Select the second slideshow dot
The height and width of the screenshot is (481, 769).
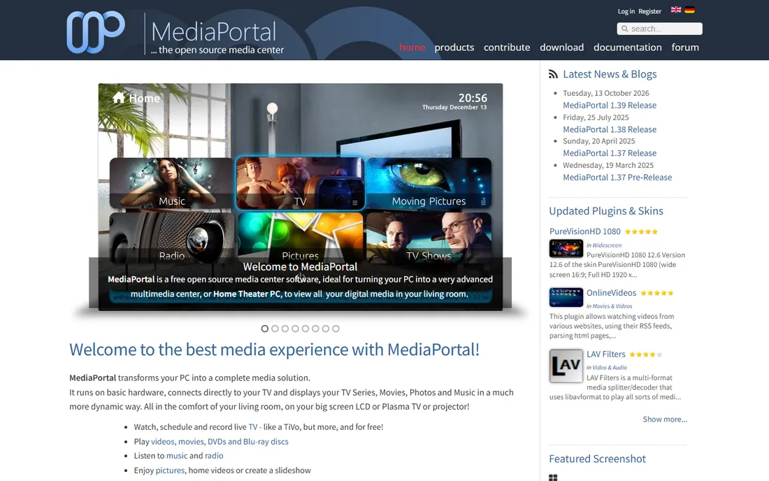[x=275, y=329]
